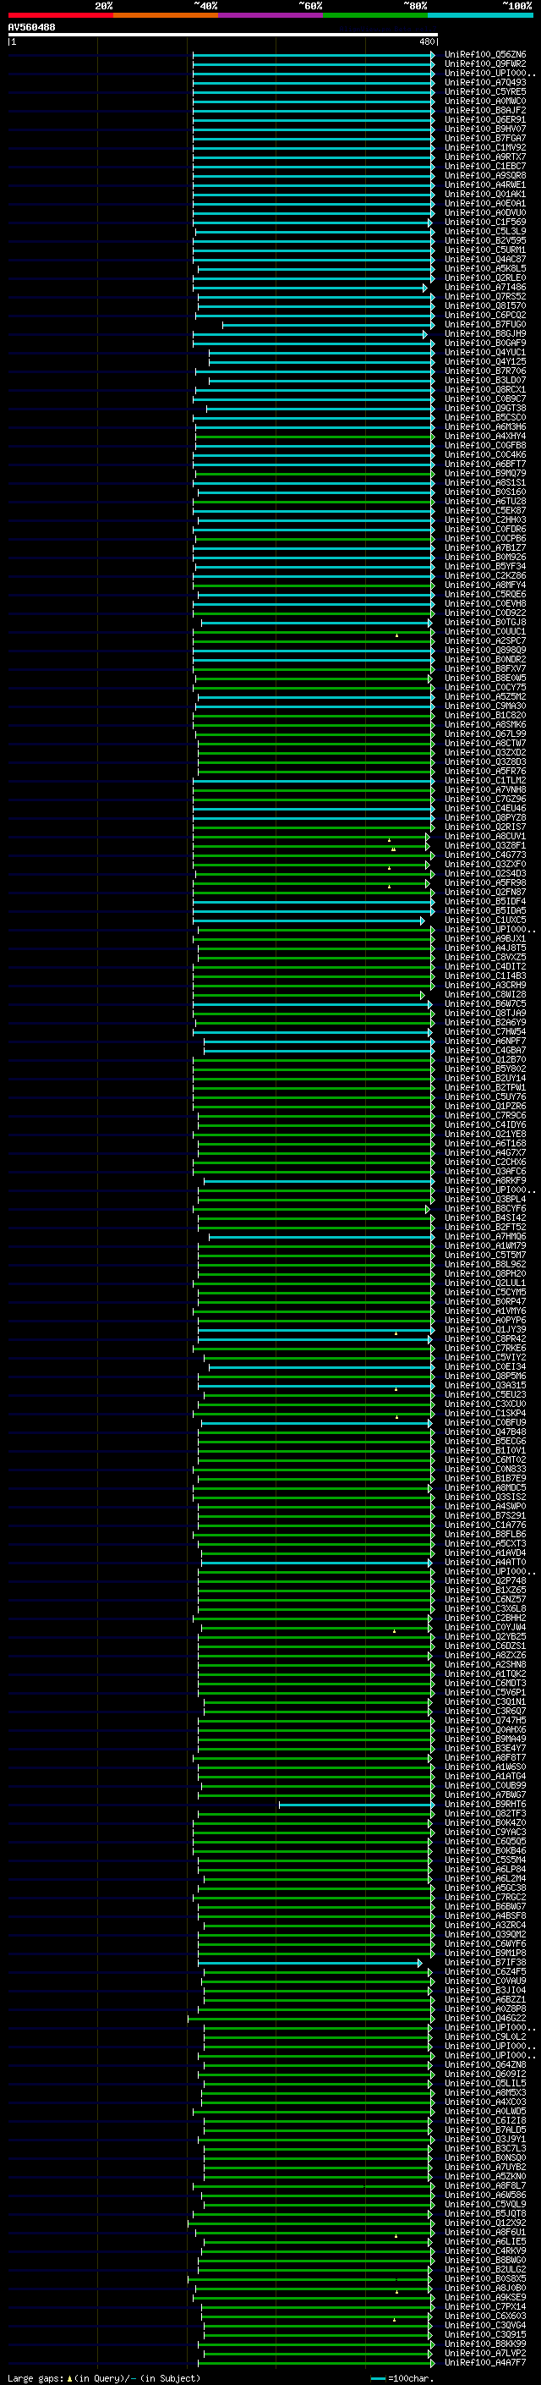Click the purple ~60% identity legend segment
541x2385 pixels.
pos(270,15)
